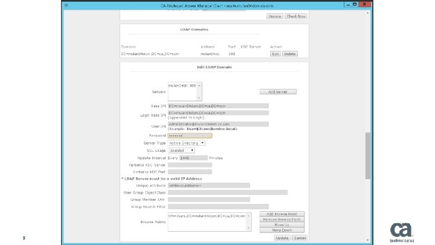This screenshot has height=245, width=435.
Task: Click the Browse Points list scroll-up arrow
Action: [x=248, y=216]
